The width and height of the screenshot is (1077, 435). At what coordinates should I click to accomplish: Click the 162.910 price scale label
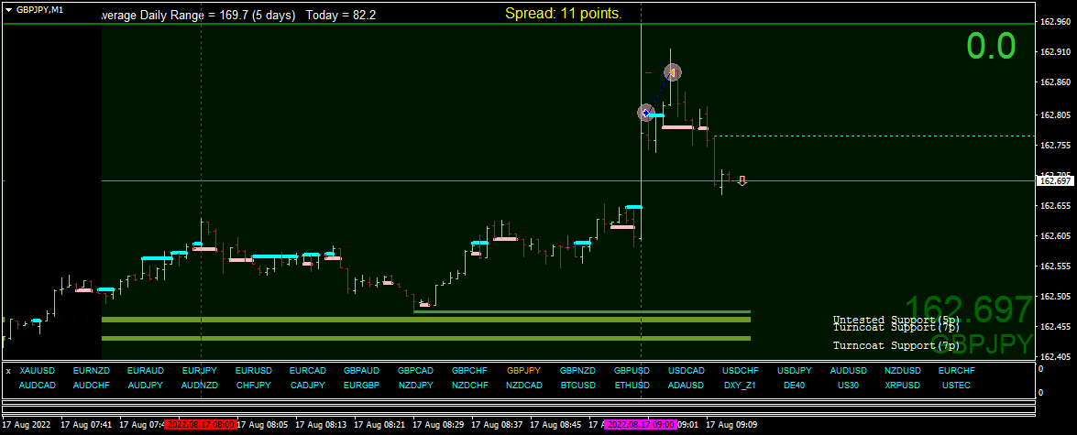[x=1057, y=52]
